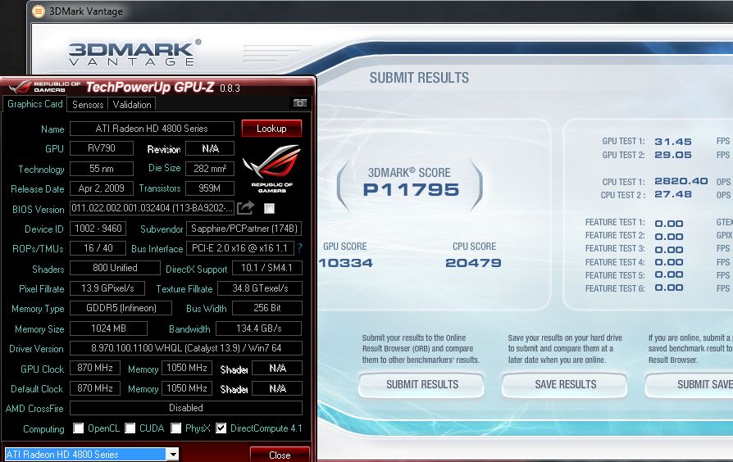733x462 pixels.
Task: Click the Bus Interface value PCI-E 2.0 x16
Action: (239, 248)
